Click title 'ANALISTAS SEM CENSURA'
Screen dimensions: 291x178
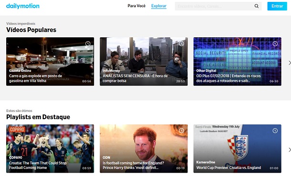pos(135,78)
